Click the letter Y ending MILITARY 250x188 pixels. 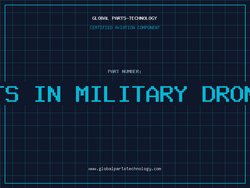(x=181, y=94)
